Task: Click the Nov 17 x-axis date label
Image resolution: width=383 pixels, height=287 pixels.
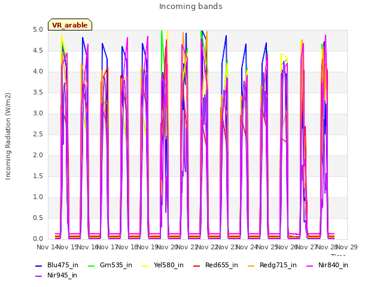Action: click(108, 247)
